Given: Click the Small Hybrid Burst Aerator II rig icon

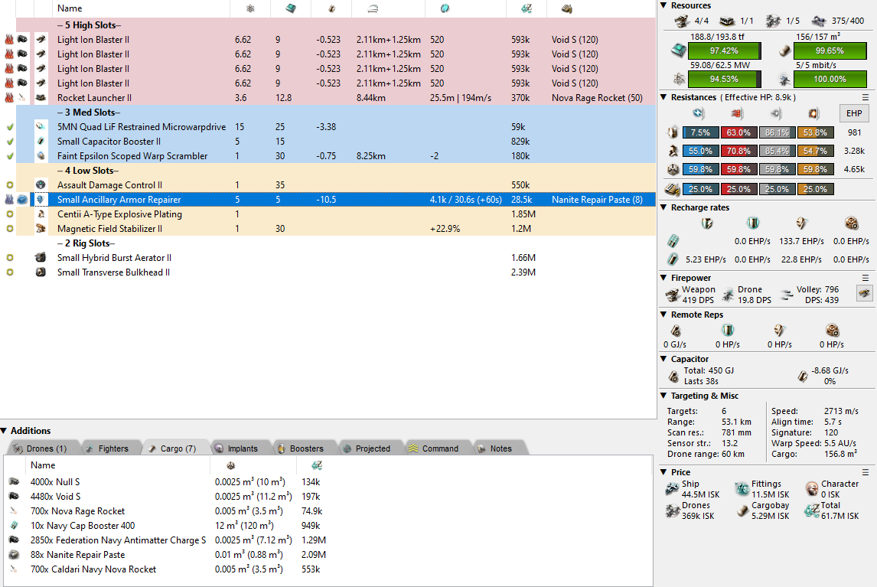Looking at the screenshot, I should point(41,258).
